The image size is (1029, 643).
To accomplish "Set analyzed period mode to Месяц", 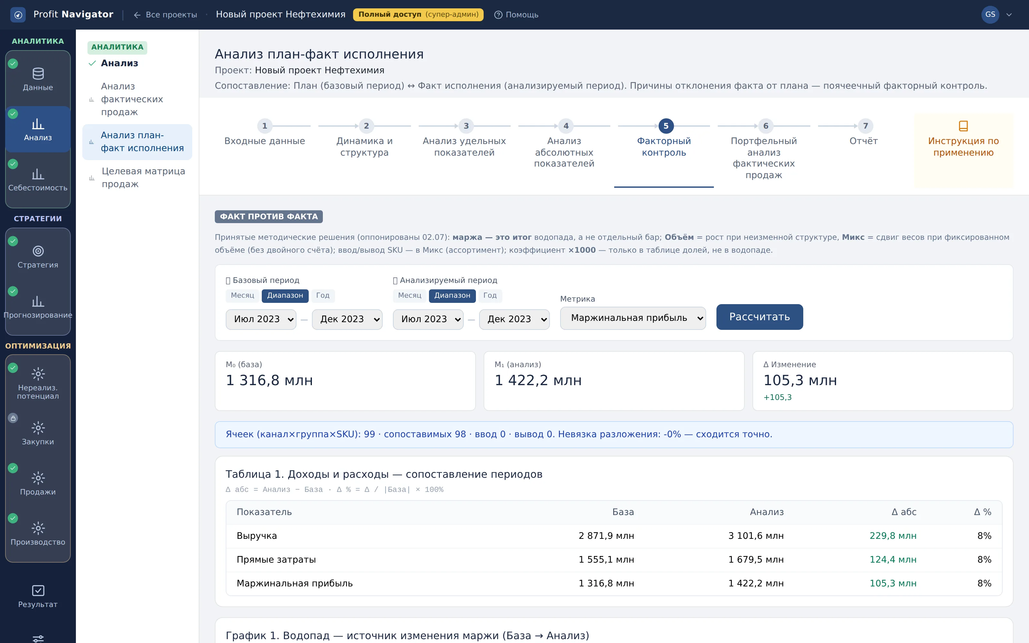I will pos(409,295).
